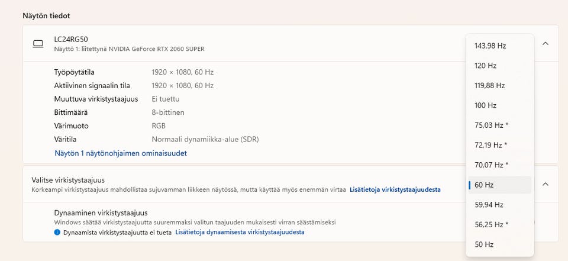Viewport: 568px width, 261px height.
Task: Click the LC24RG50 display name
Action: pyautogui.click(x=71, y=39)
